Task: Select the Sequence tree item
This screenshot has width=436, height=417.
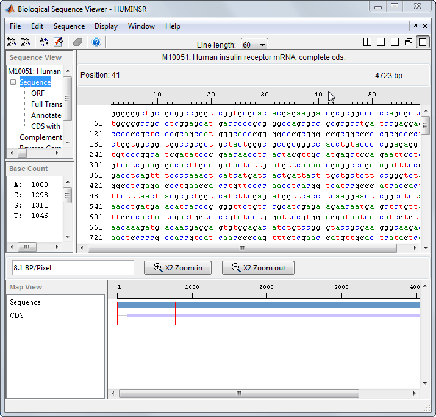Action: click(35, 82)
